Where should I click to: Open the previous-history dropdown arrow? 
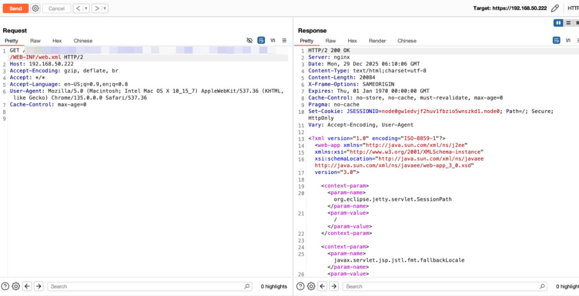pyautogui.click(x=86, y=9)
